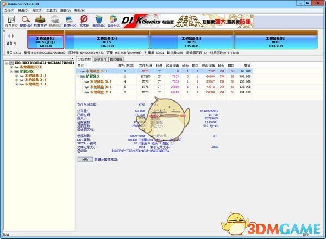Viewport: 326px width, 239px height.
Task: Open the 帮助(H) menu
Action: (x=80, y=11)
